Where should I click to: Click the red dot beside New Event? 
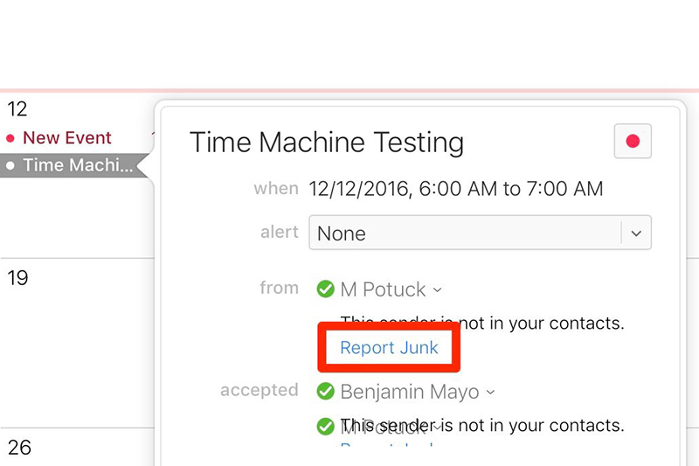10,138
